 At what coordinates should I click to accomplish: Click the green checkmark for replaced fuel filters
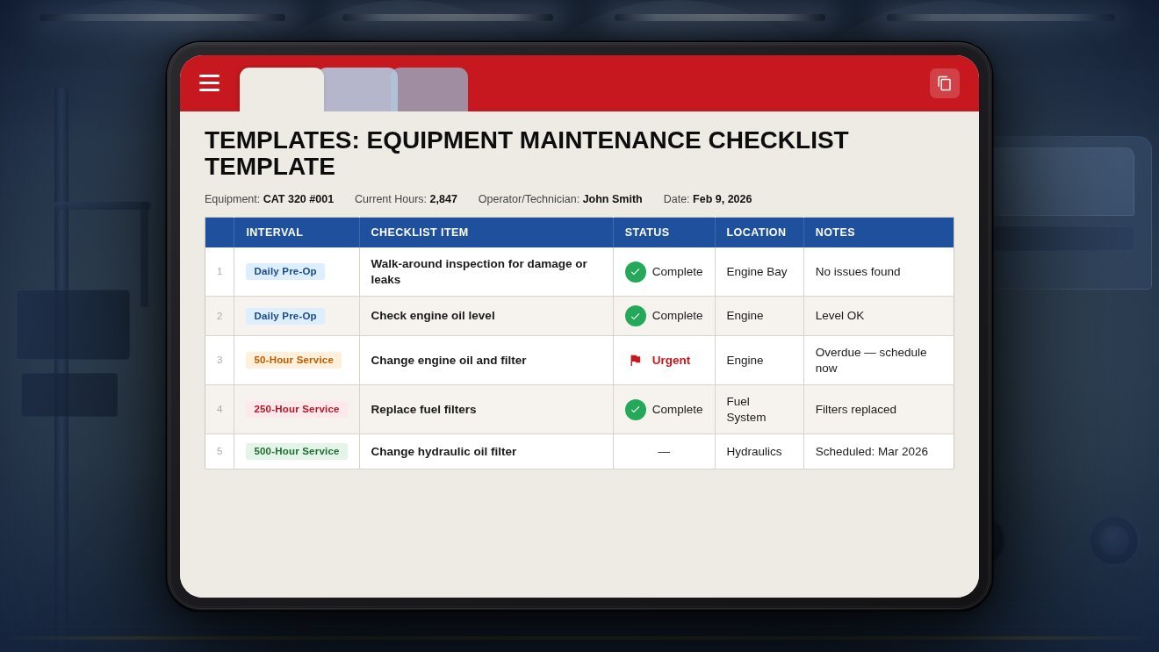coord(635,410)
